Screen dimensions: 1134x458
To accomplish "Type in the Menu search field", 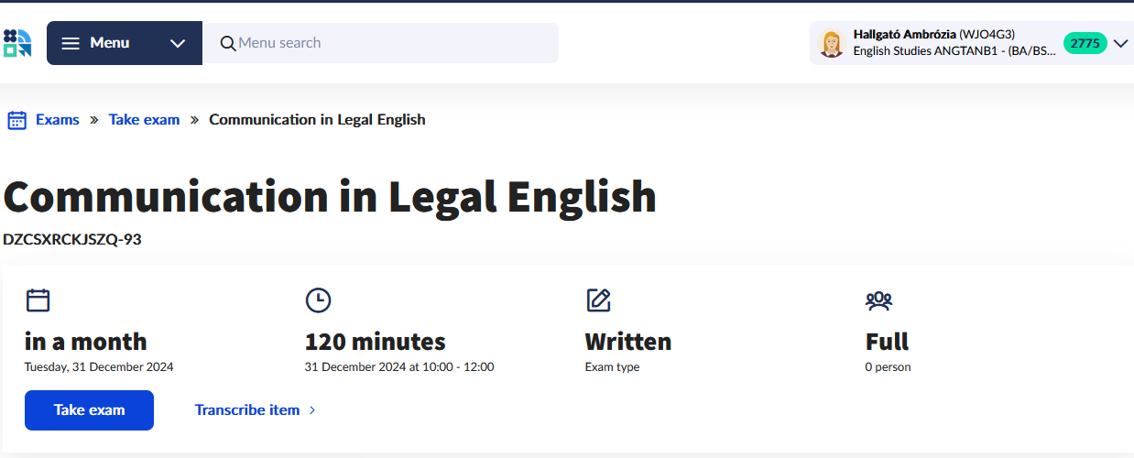I will pos(385,43).
